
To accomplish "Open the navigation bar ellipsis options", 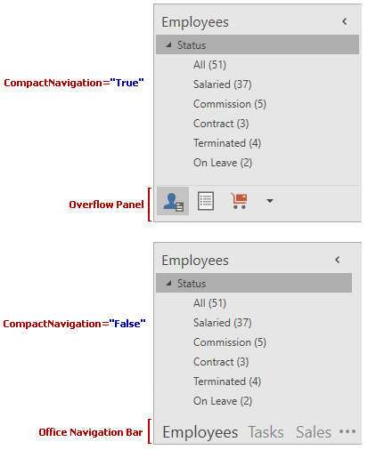I will point(348,431).
